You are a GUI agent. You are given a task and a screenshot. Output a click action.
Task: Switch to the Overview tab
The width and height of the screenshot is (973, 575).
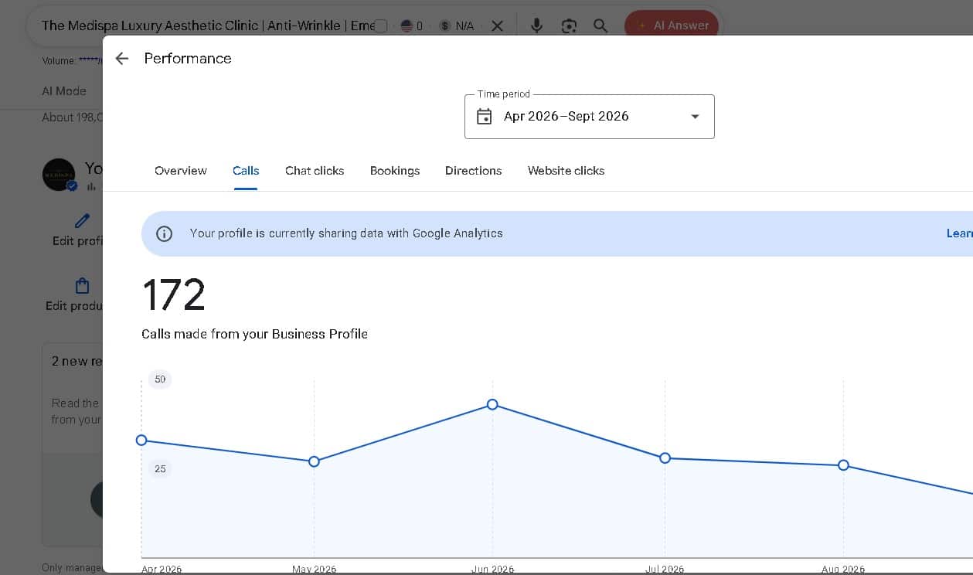coord(181,171)
